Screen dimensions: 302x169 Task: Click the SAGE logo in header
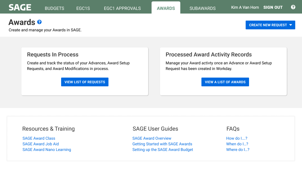20,7
